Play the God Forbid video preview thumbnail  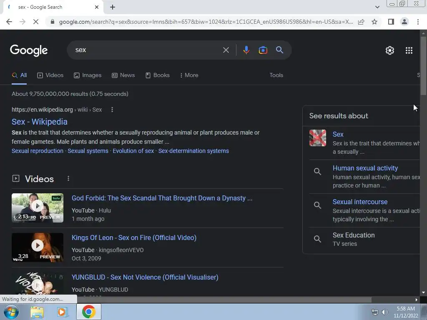click(37, 208)
